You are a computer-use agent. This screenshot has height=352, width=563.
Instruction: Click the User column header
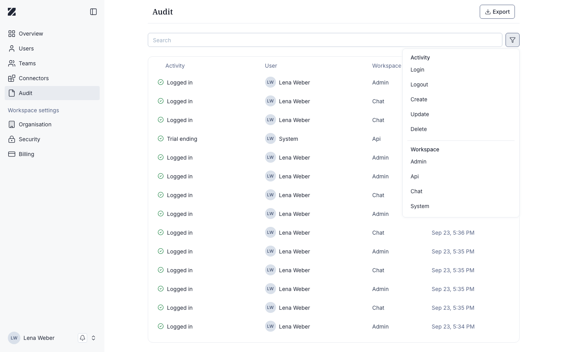(271, 66)
